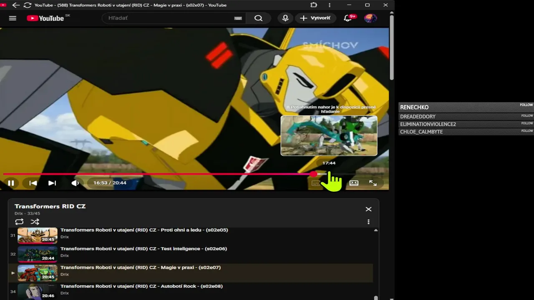Viewport: 534px width, 300px height.
Task: Toggle theater mode in the player
Action: (354, 183)
